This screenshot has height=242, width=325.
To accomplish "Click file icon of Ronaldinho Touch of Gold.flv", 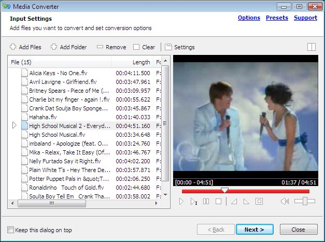I will [24, 187].
